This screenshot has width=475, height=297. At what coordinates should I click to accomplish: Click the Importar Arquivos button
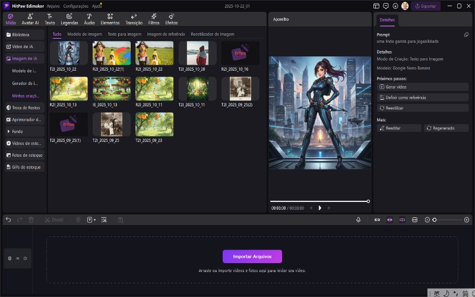click(x=252, y=257)
